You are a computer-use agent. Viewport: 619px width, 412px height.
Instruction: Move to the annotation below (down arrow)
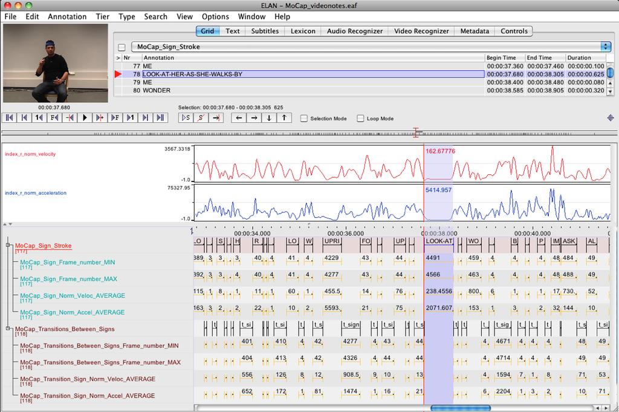pyautogui.click(x=269, y=118)
